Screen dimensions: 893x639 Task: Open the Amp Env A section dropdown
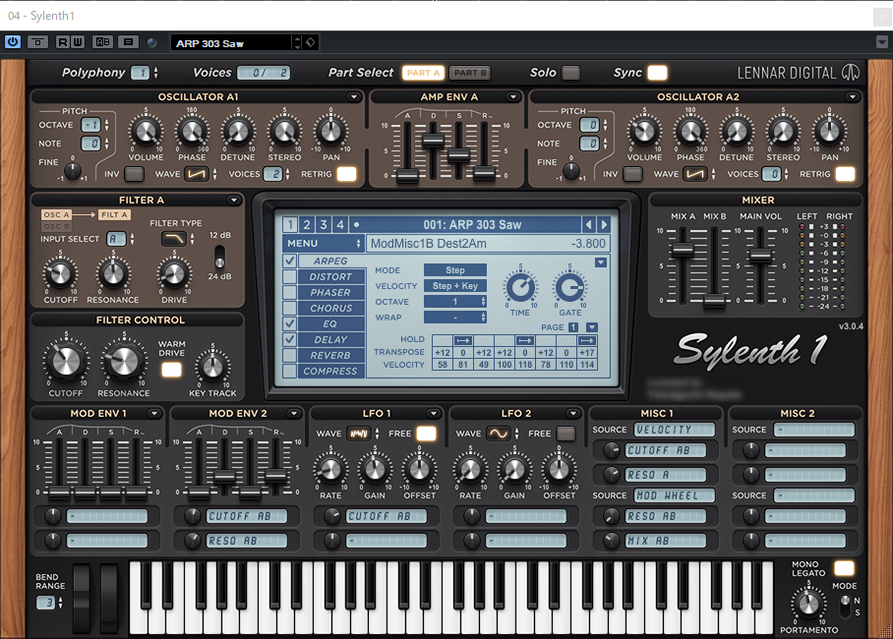click(513, 96)
